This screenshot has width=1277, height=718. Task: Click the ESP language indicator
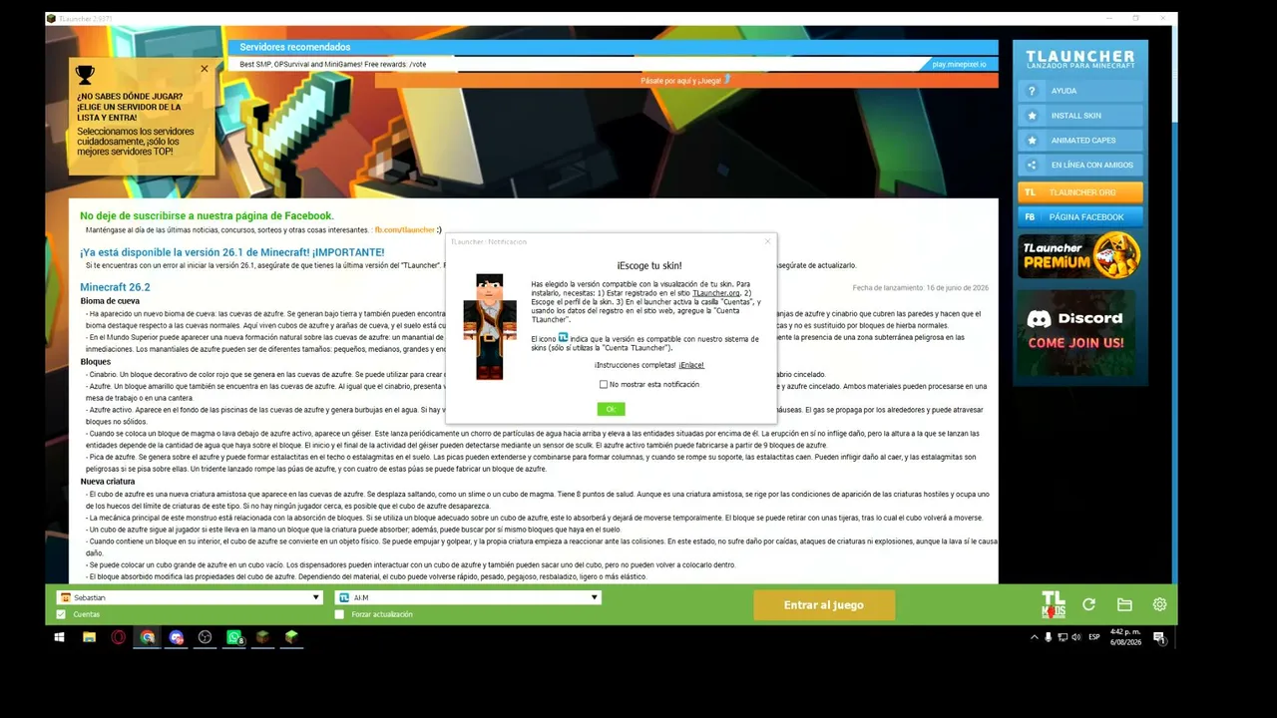pos(1094,637)
